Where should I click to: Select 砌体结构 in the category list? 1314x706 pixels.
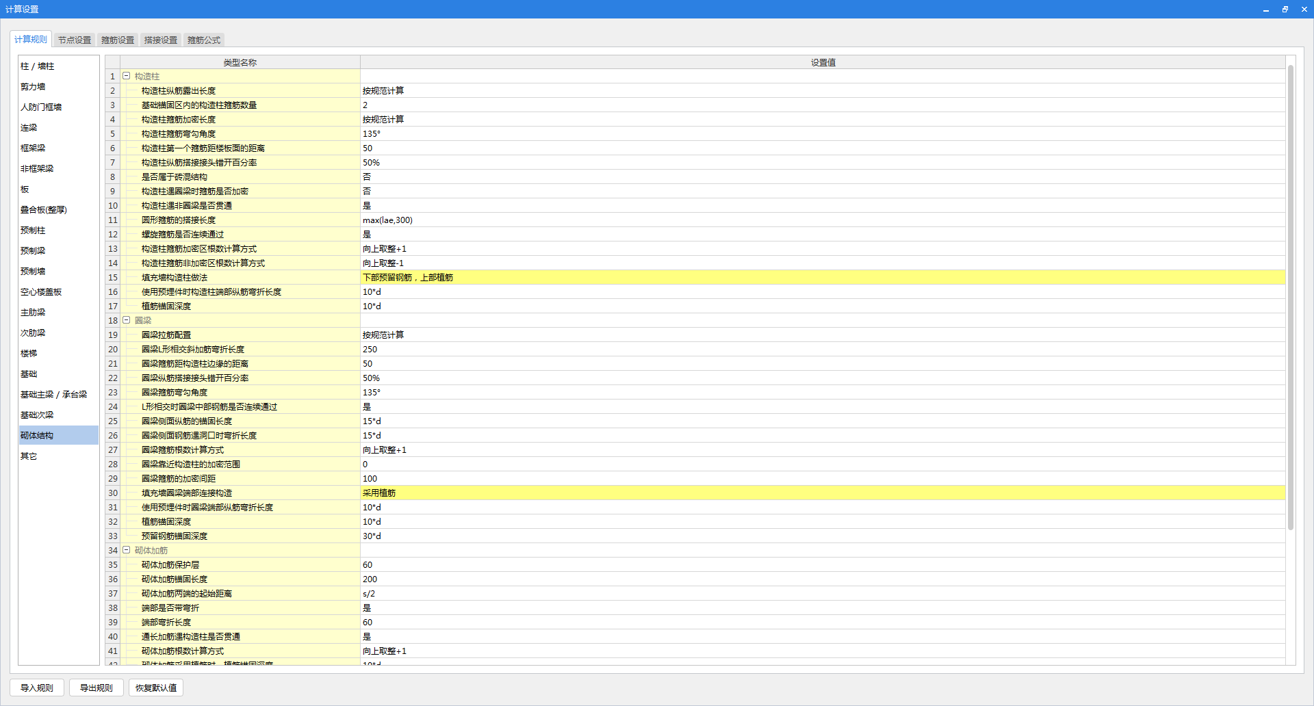[x=59, y=436]
